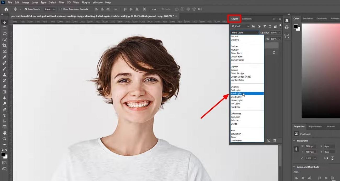Switch to the Adjustments tab
This screenshot has height=181, width=340.
(x=315, y=126)
